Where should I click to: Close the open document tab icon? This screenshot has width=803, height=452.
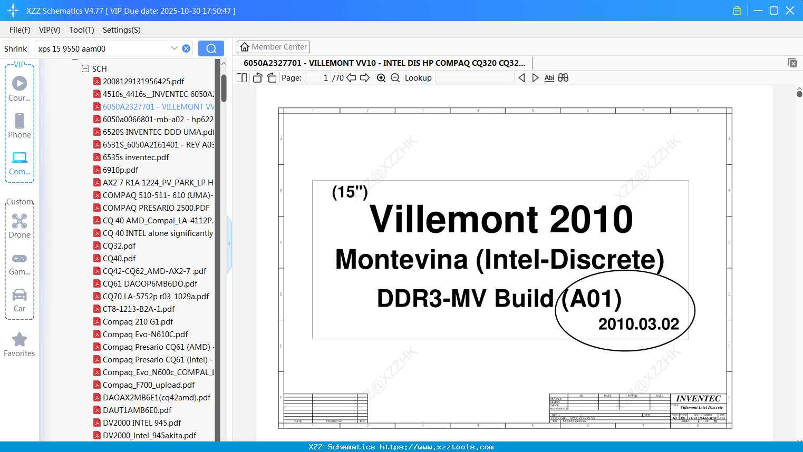pyautogui.click(x=792, y=63)
